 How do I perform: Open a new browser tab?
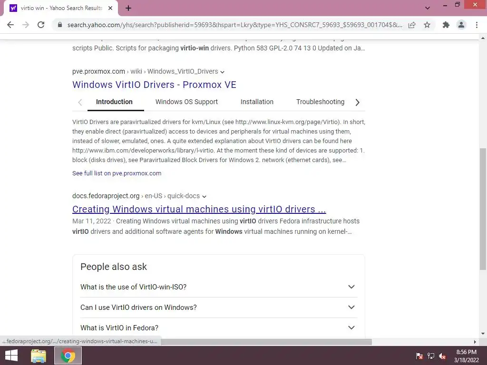coord(128,8)
